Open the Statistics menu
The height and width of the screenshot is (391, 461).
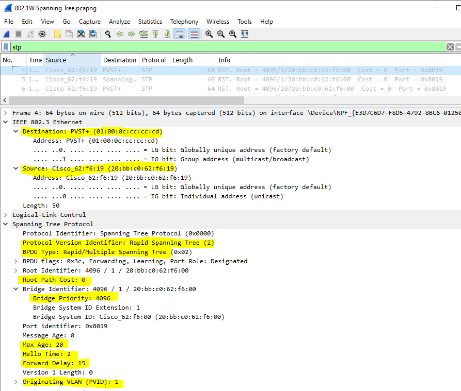[x=150, y=22]
